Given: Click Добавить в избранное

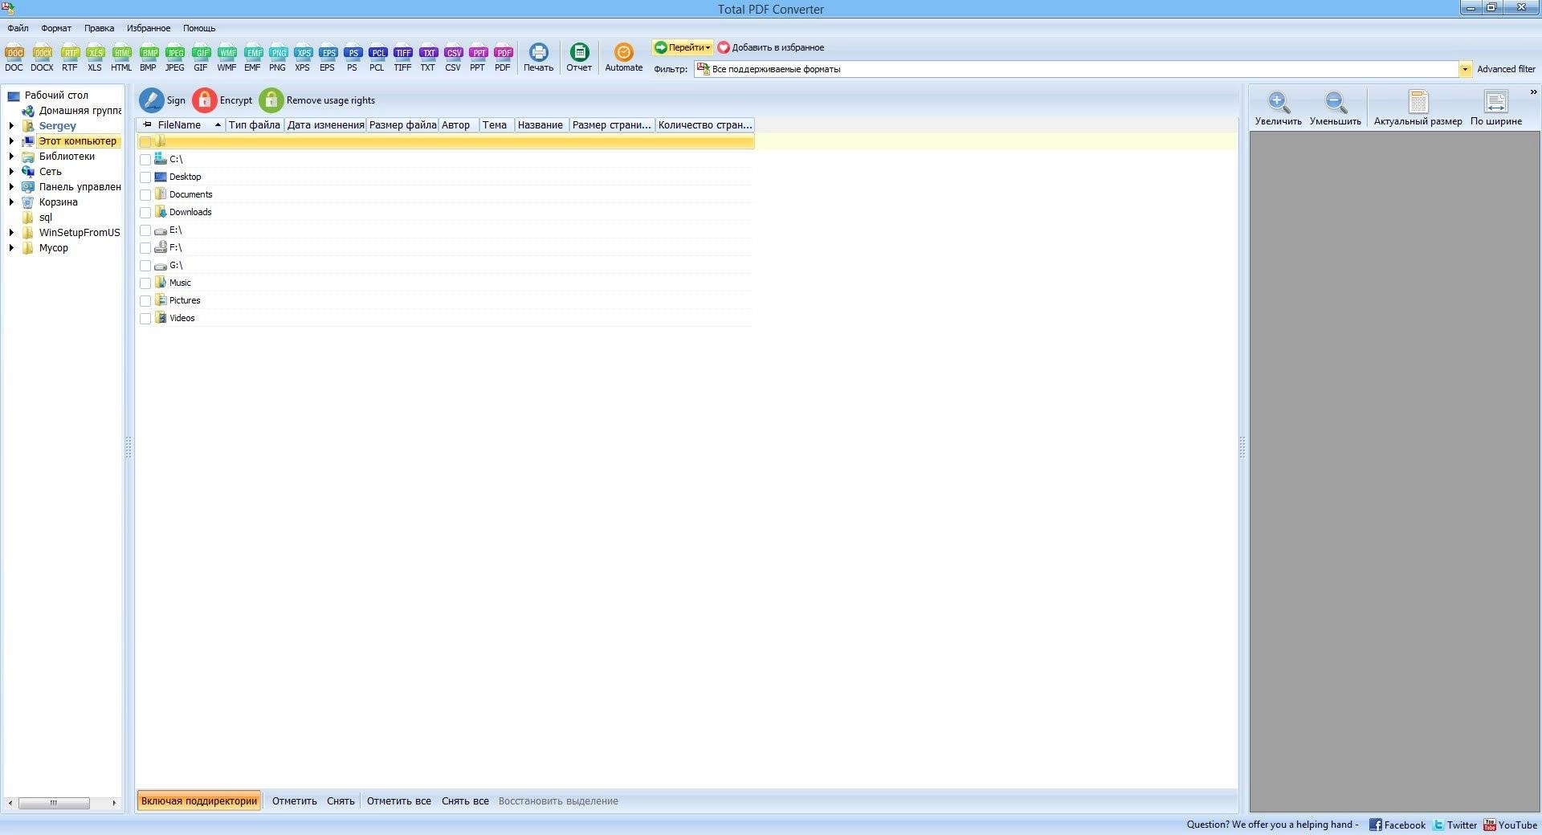Looking at the screenshot, I should click(771, 47).
